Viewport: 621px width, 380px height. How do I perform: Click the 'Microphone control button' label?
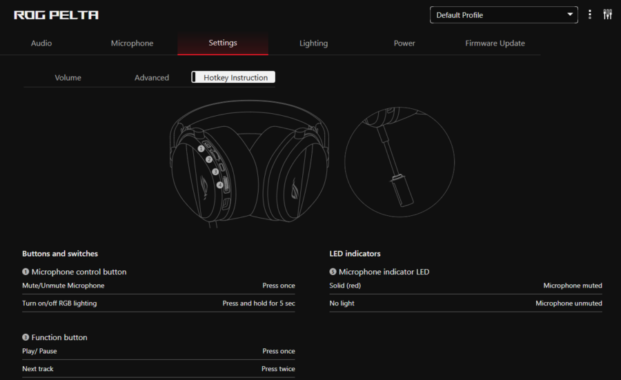tap(79, 272)
